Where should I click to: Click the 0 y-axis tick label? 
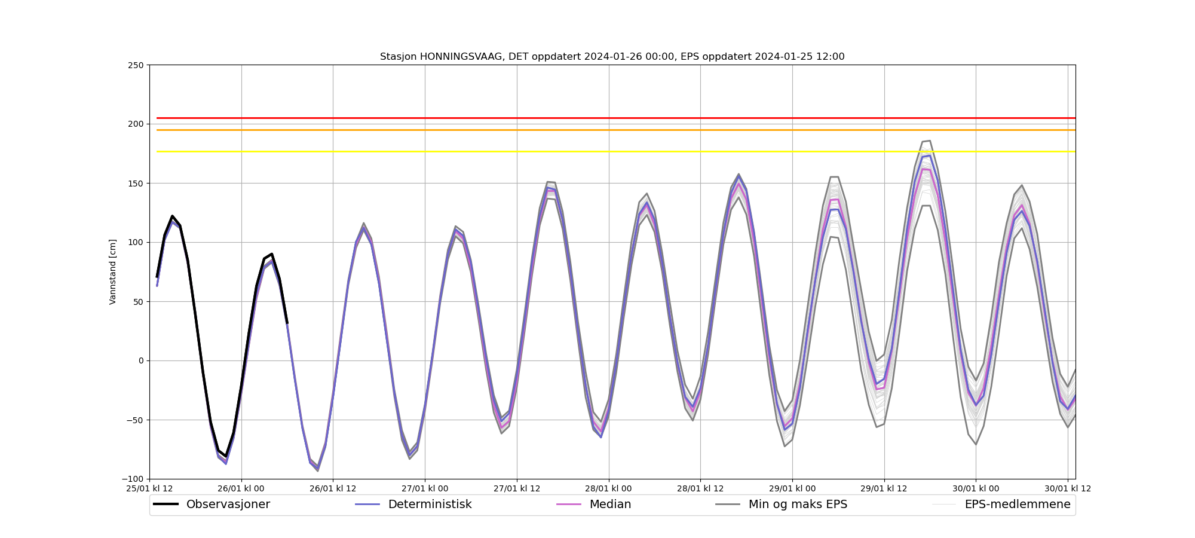141,361
